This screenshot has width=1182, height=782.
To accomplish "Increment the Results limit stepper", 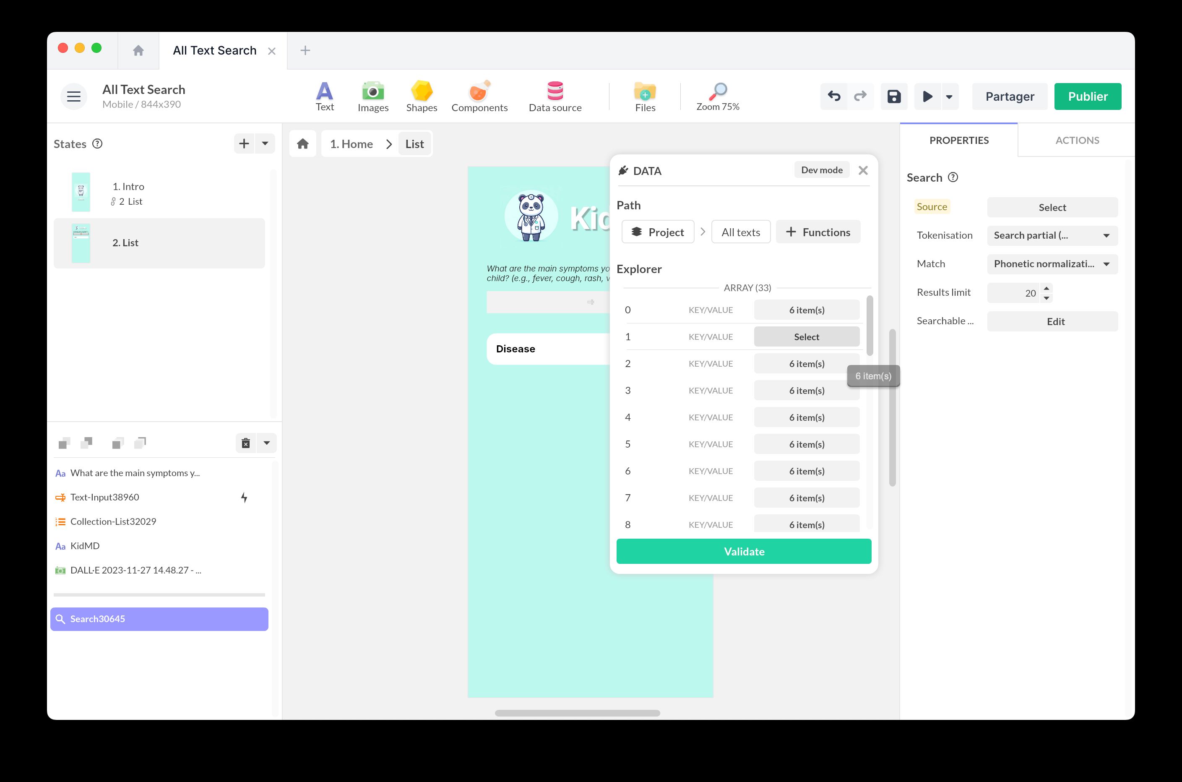I will point(1047,288).
